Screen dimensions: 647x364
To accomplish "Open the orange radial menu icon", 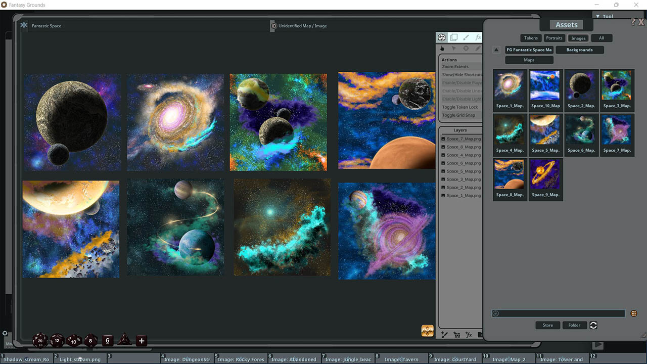I will click(x=427, y=331).
